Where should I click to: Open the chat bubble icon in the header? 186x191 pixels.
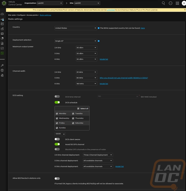pyautogui.click(x=170, y=3)
